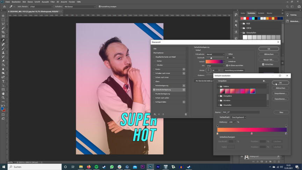The image size is (302, 170).
Task: Open the Verlaufsart dropdown
Action: point(239,117)
